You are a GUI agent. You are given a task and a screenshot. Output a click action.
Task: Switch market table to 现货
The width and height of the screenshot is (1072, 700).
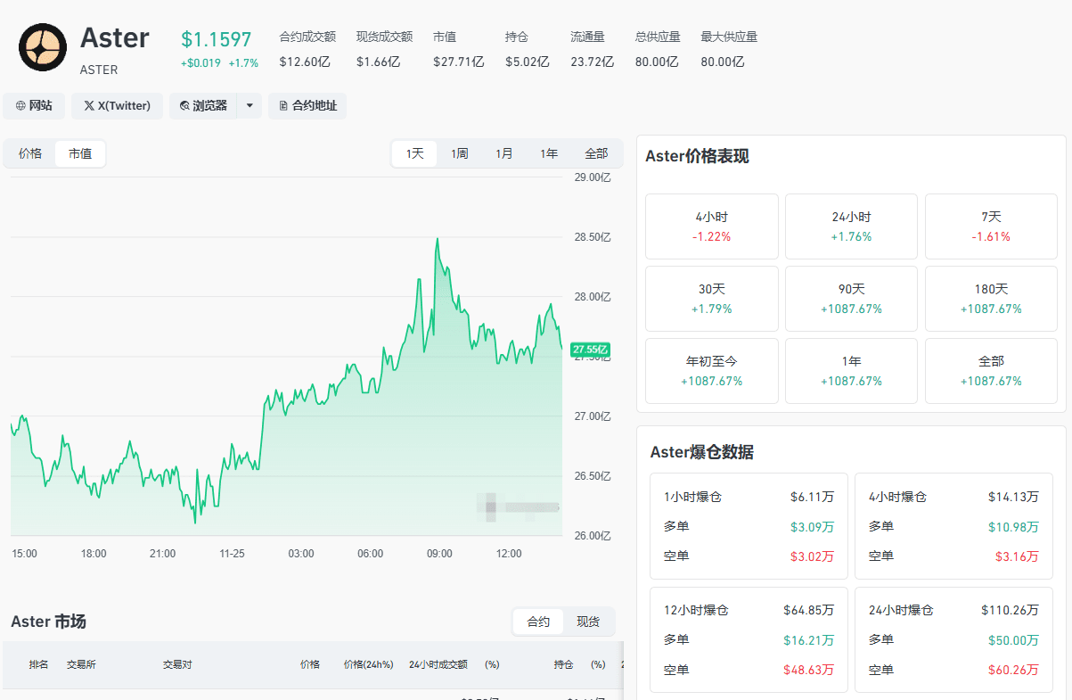[x=588, y=622]
